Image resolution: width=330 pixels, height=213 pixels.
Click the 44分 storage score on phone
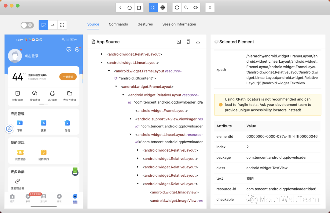(19, 77)
